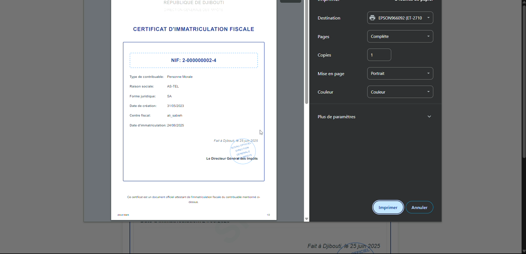This screenshot has height=254, width=526.
Task: Click the Imprimer button
Action: pos(388,207)
